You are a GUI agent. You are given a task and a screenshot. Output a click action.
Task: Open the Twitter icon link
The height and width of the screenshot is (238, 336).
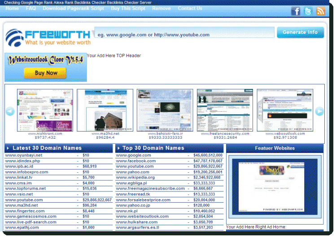tap(308, 11)
